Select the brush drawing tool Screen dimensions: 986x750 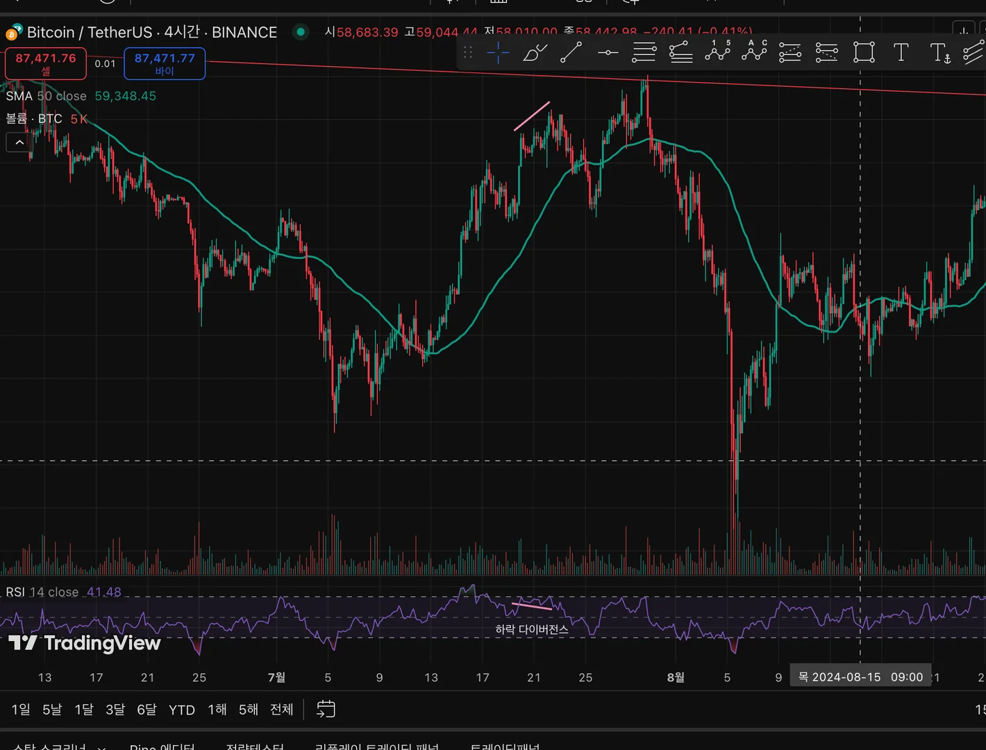(x=535, y=52)
